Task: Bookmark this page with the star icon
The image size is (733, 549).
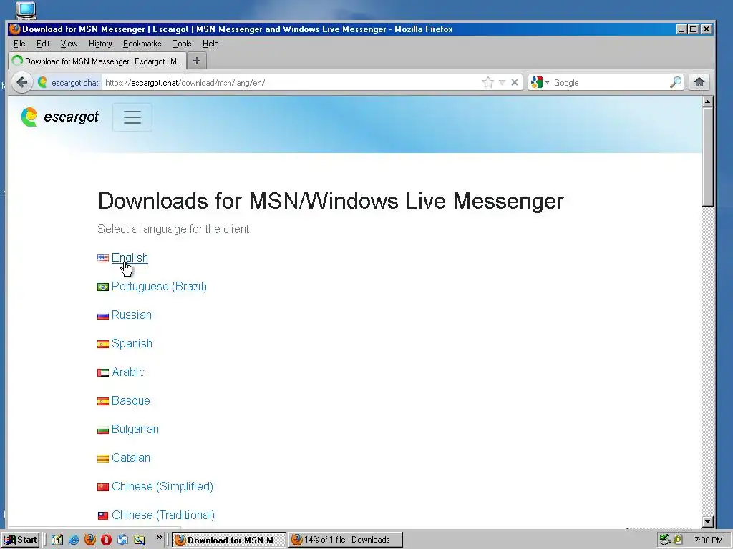Action: 487,83
